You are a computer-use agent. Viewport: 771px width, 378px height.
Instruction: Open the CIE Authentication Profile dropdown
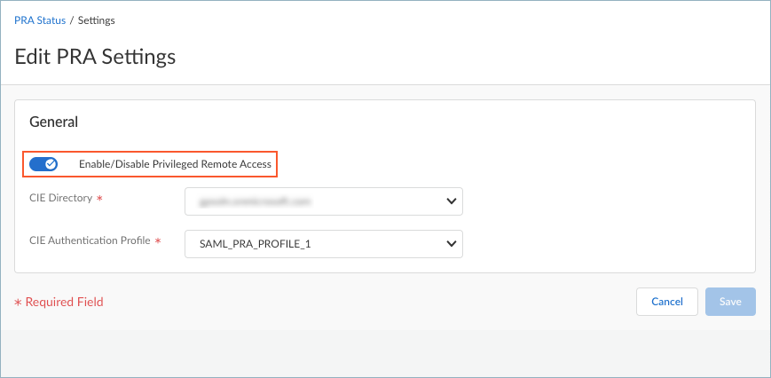point(324,242)
